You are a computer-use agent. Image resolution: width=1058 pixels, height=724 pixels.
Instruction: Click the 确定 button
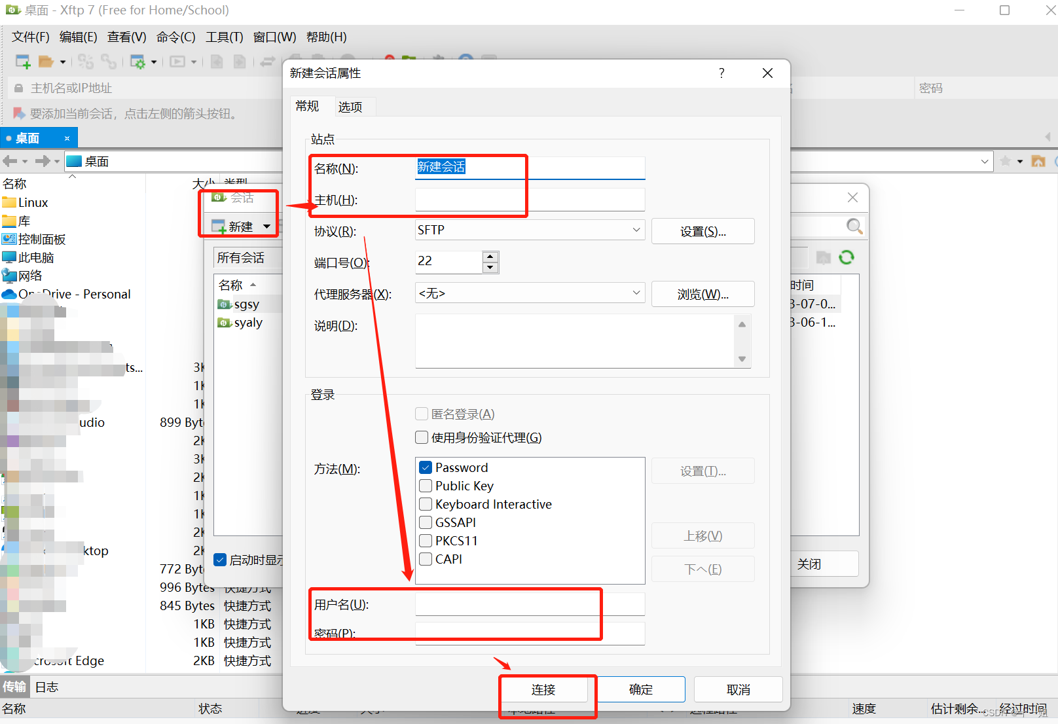pos(641,689)
